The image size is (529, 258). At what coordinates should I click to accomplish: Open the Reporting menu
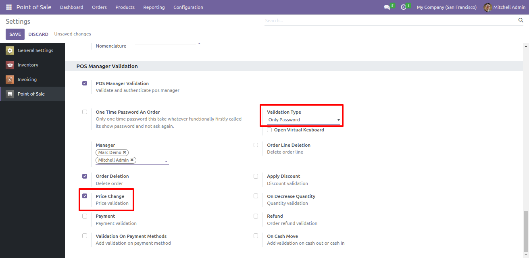154,7
